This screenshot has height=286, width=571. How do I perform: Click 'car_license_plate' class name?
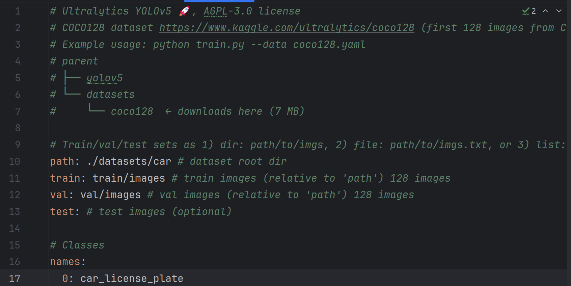coord(132,279)
